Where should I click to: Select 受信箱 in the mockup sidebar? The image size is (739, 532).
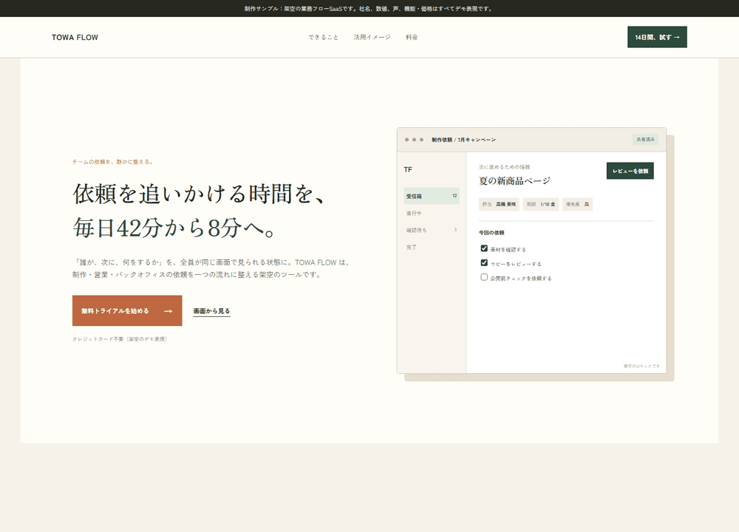pos(432,196)
